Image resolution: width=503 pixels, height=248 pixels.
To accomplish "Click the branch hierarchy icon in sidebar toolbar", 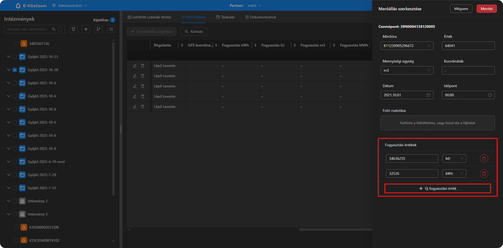I will point(99,29).
